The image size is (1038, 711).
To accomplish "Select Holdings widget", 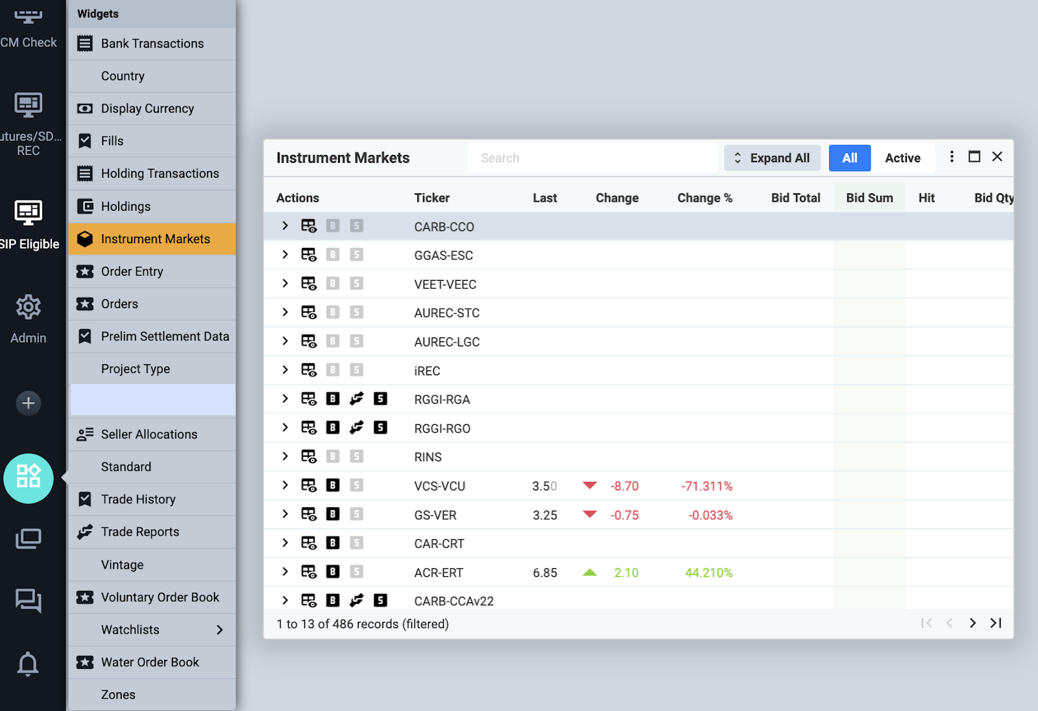I will tap(152, 206).
